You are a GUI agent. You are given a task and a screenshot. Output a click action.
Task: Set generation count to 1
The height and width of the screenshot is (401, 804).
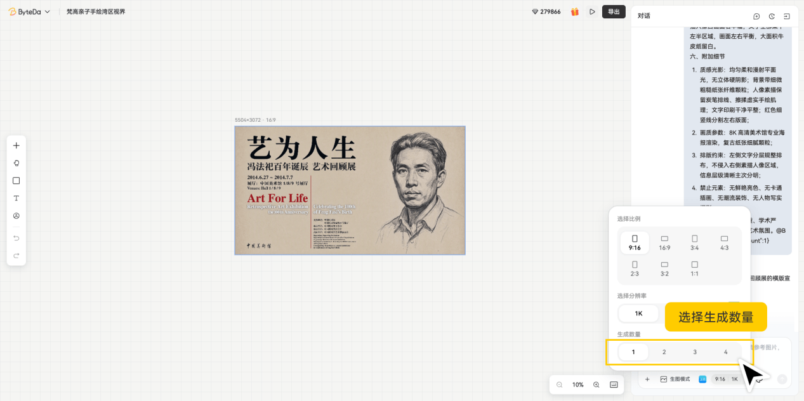[633, 352]
